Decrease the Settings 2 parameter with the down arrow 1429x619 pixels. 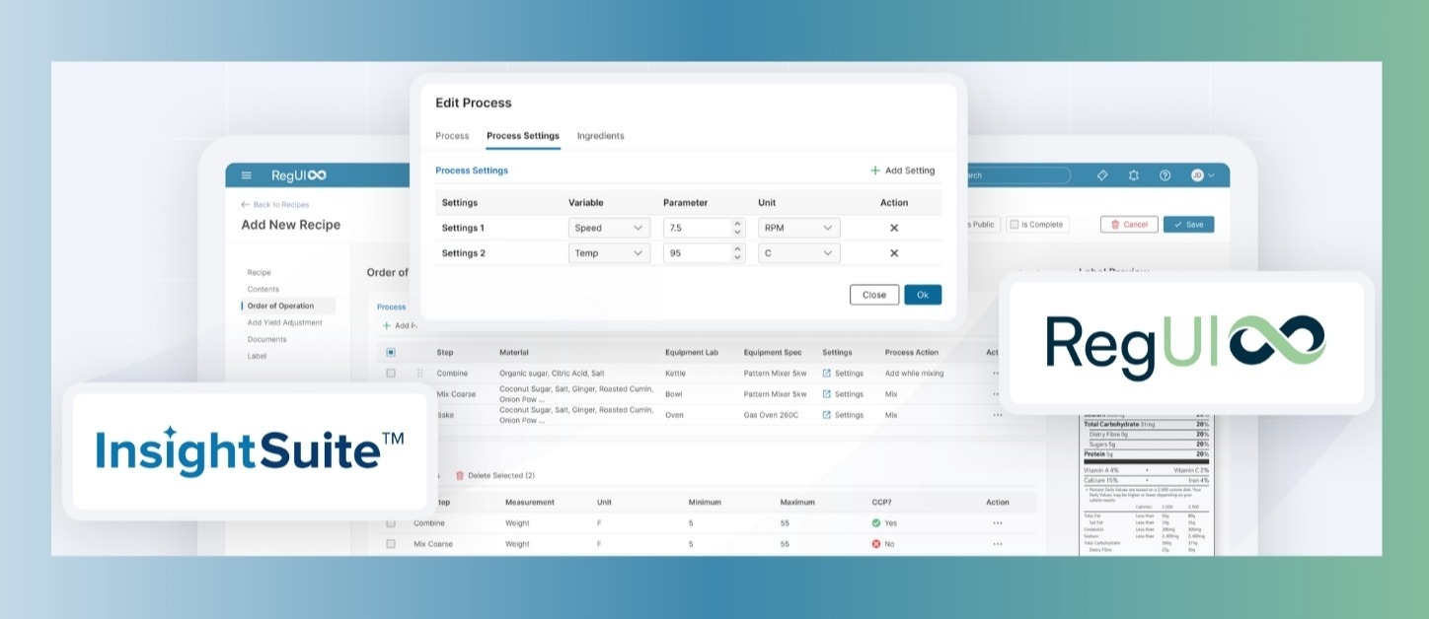point(737,258)
